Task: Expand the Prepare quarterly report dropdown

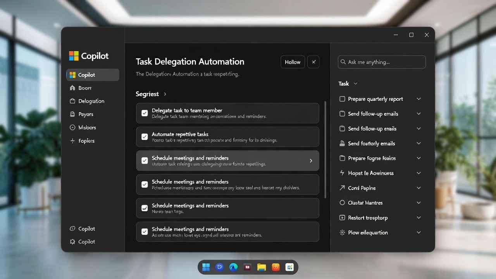Action: tap(418, 99)
